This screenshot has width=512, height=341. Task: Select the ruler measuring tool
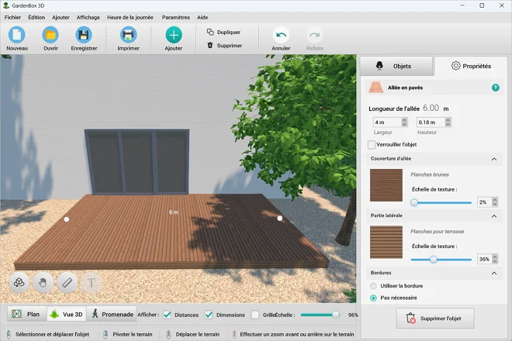click(x=67, y=283)
